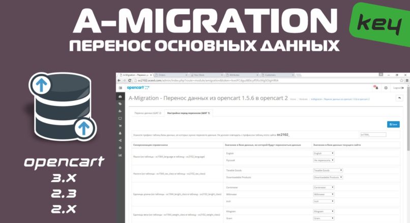Click the opencart logo

138,88
